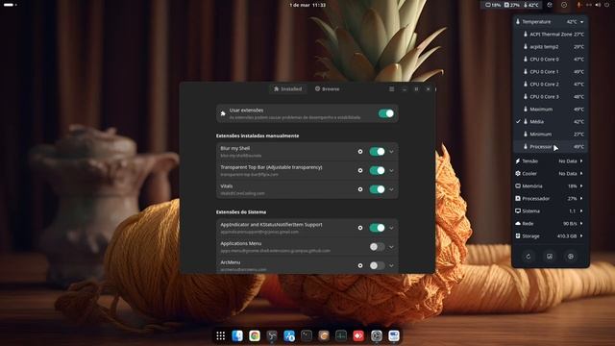This screenshot has width=615, height=346.
Task: Open the Memória submenu in Vitals
Action: coord(550,185)
